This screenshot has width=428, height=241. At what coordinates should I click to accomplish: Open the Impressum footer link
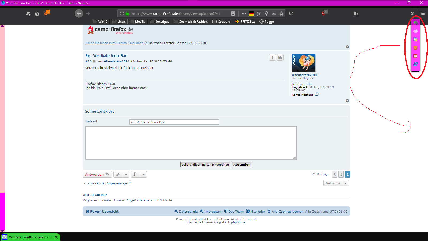(211, 212)
